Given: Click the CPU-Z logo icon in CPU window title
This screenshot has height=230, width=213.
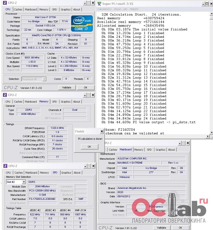Looking at the screenshot, I should (5, 3).
